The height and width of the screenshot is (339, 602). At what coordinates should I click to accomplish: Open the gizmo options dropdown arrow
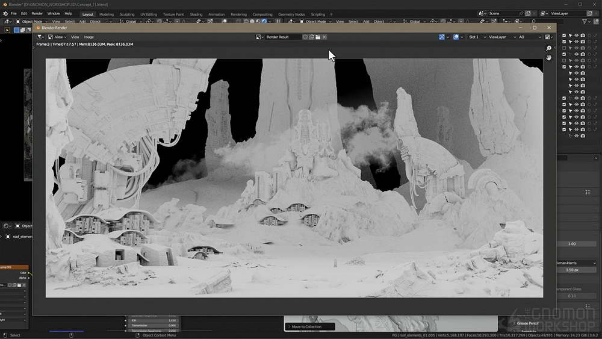point(448,37)
